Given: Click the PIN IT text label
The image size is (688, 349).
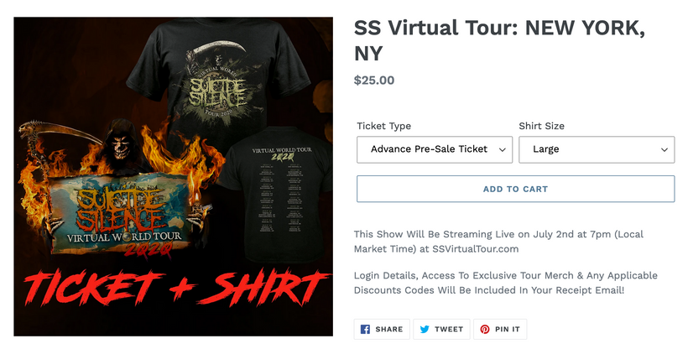Looking at the screenshot, I should pos(508,329).
